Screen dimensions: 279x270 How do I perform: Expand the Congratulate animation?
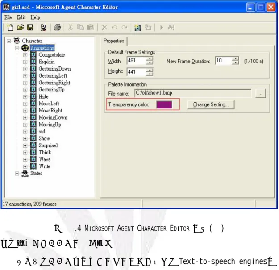click(x=25, y=55)
